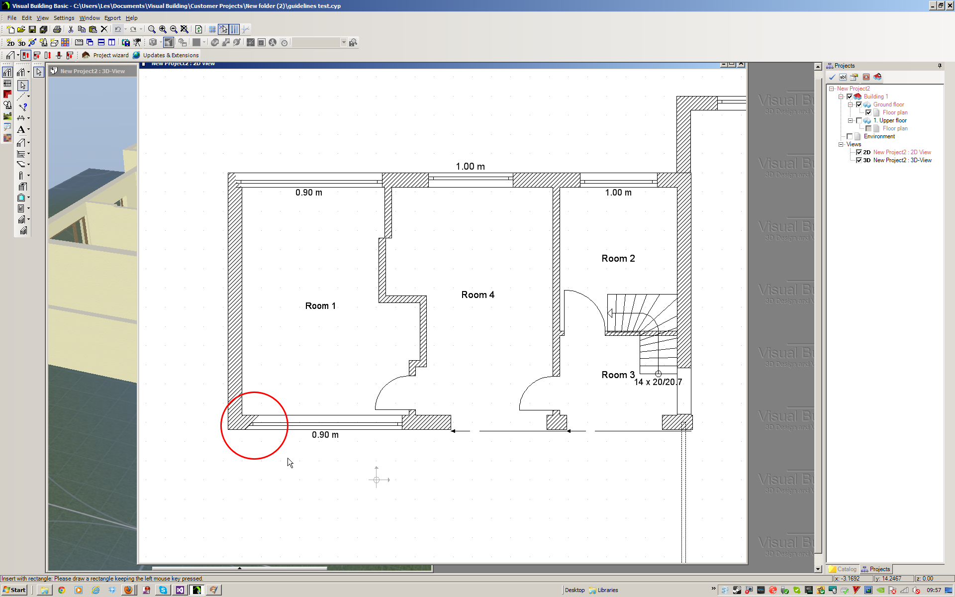Collapse the Ground floor tree node
The image size is (955, 597).
pos(850,104)
